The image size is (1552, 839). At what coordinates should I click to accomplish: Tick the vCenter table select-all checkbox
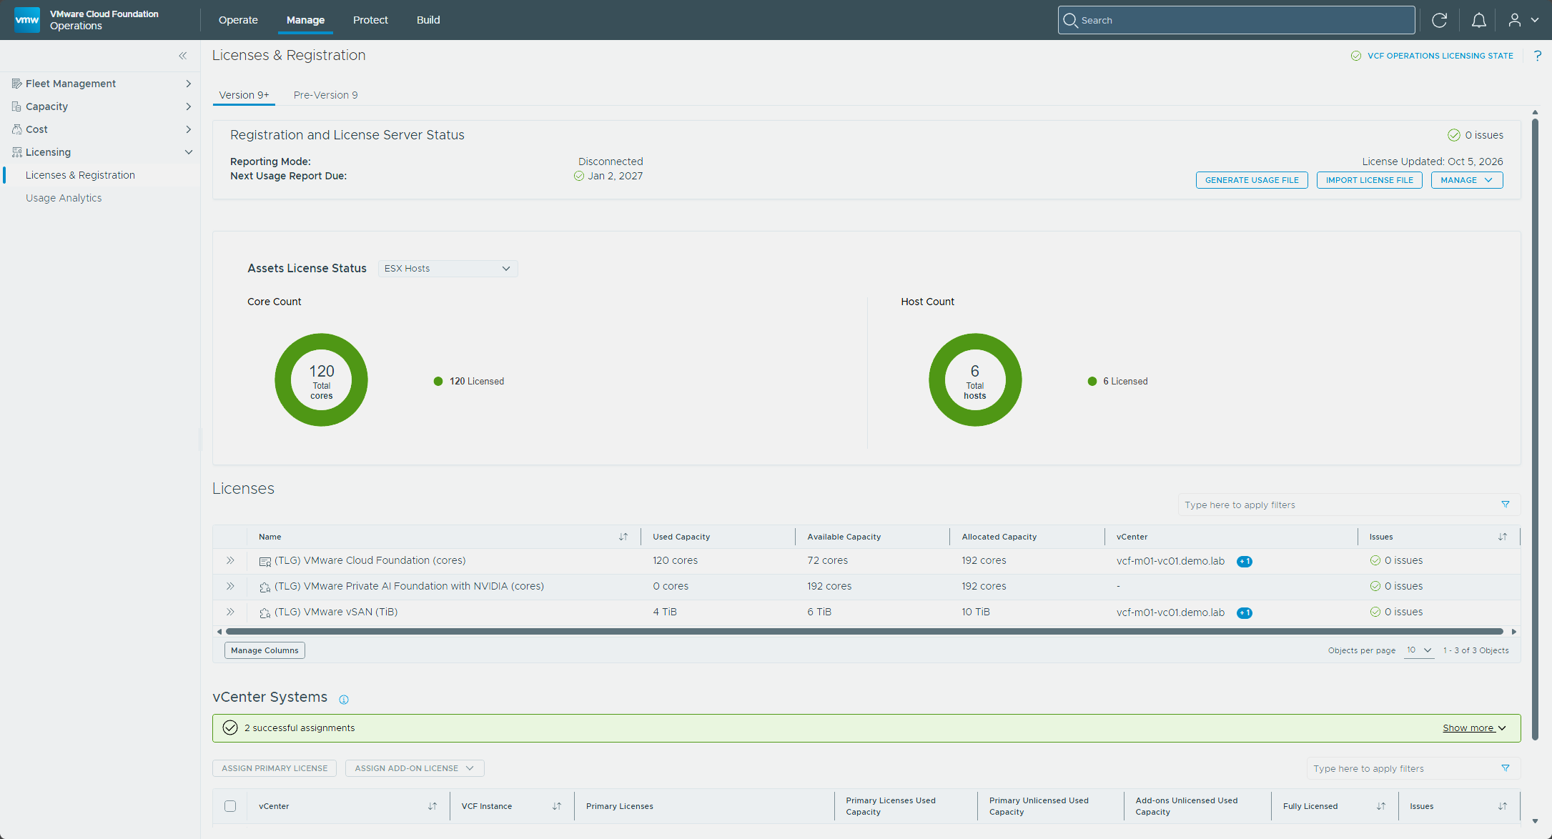point(230,806)
